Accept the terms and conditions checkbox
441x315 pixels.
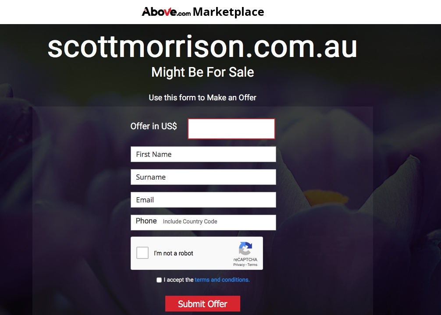click(159, 280)
